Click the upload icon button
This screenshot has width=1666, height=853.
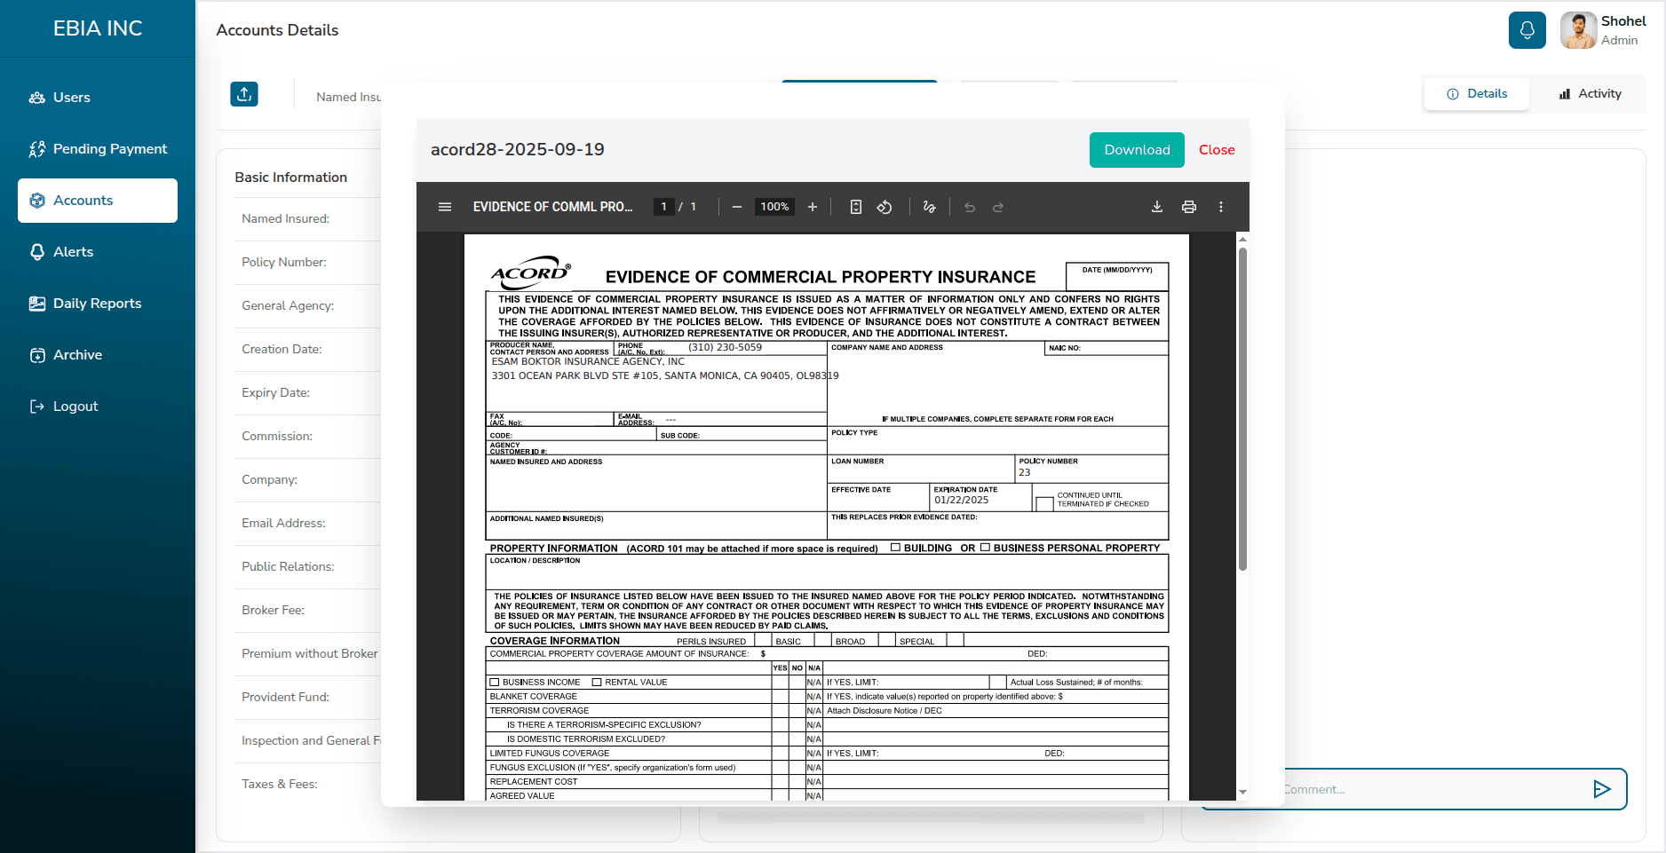(x=244, y=94)
